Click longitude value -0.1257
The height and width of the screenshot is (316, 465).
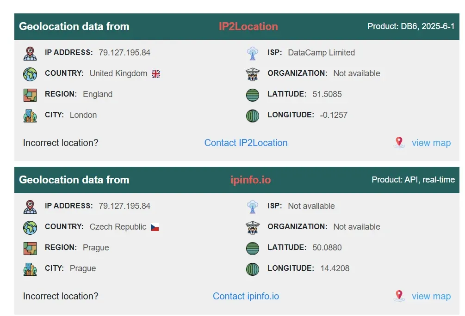(x=334, y=115)
